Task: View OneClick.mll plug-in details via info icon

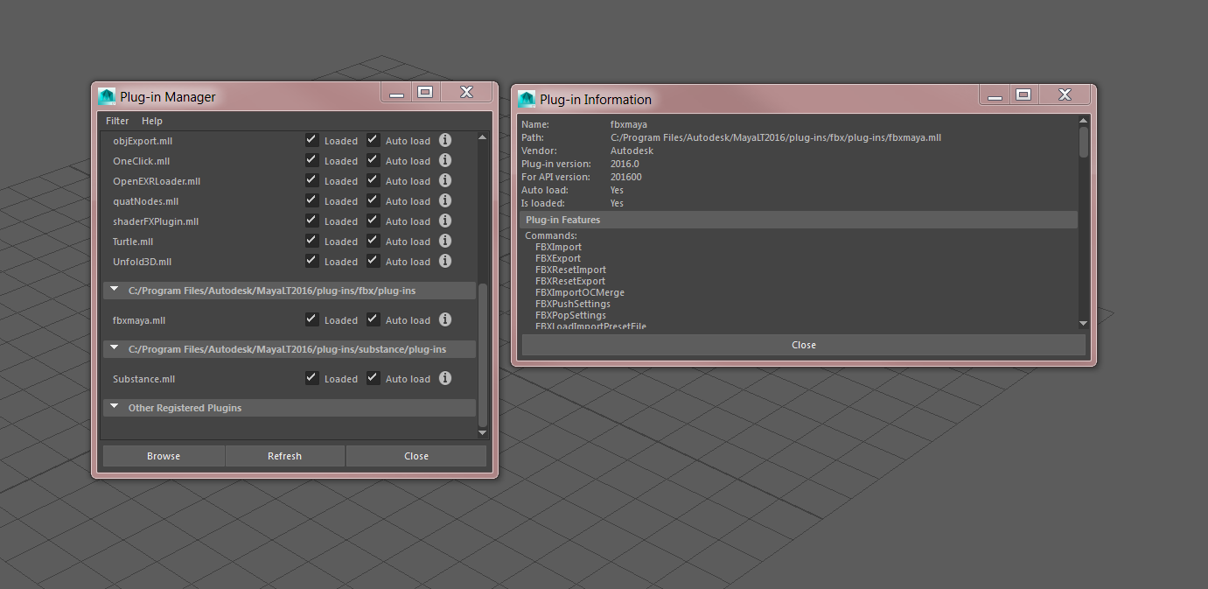Action: click(x=445, y=160)
